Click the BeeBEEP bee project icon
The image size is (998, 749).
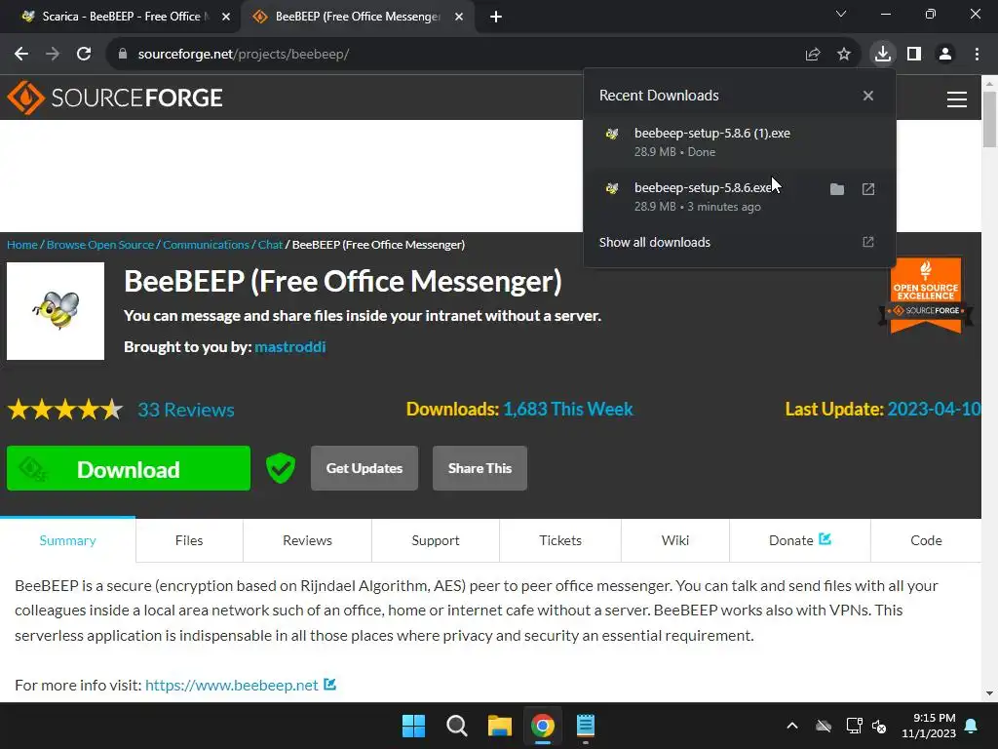[x=56, y=311]
